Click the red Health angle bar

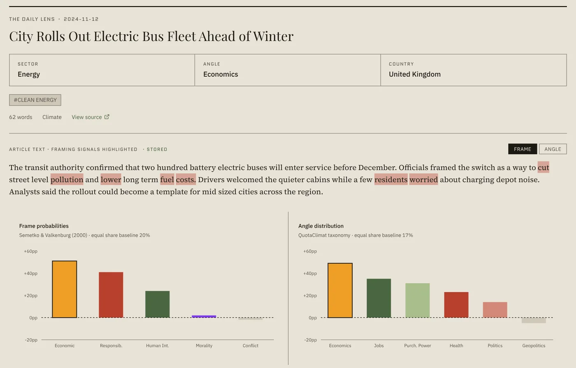456,305
